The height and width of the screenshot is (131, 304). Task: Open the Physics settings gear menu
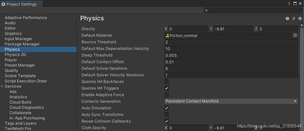(300, 18)
